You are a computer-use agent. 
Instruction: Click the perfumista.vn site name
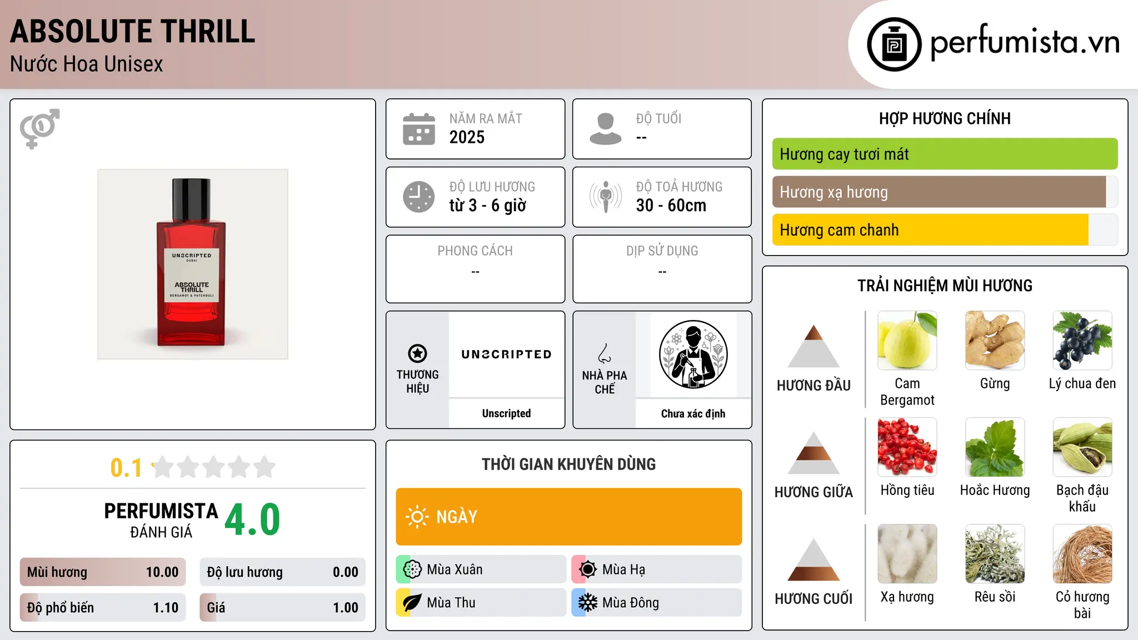tap(1025, 42)
